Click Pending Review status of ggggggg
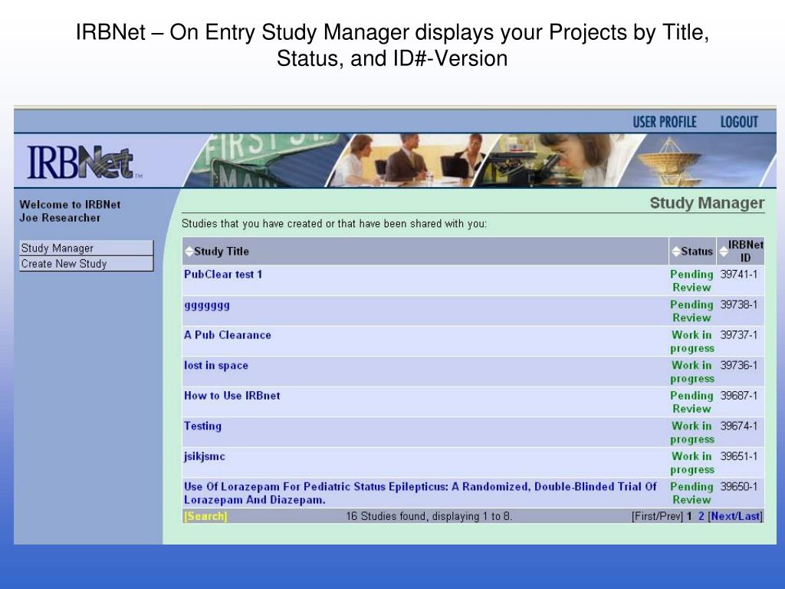785x589 pixels. (691, 311)
